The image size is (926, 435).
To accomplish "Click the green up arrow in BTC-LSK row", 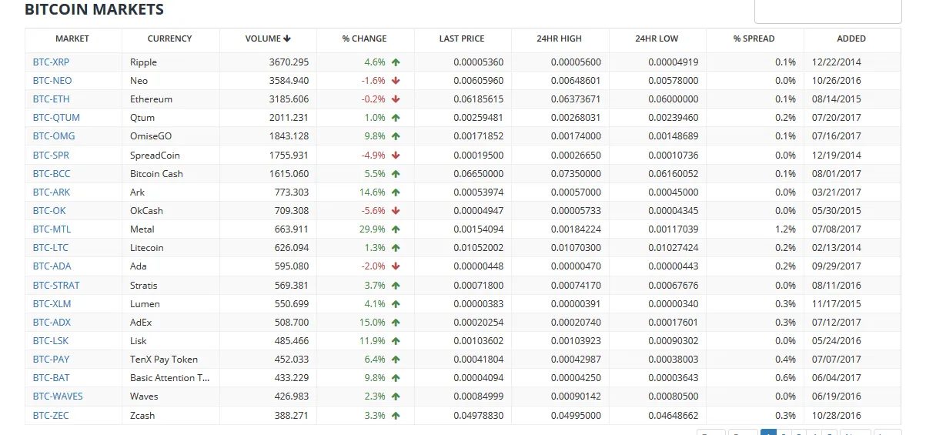I will pos(396,341).
